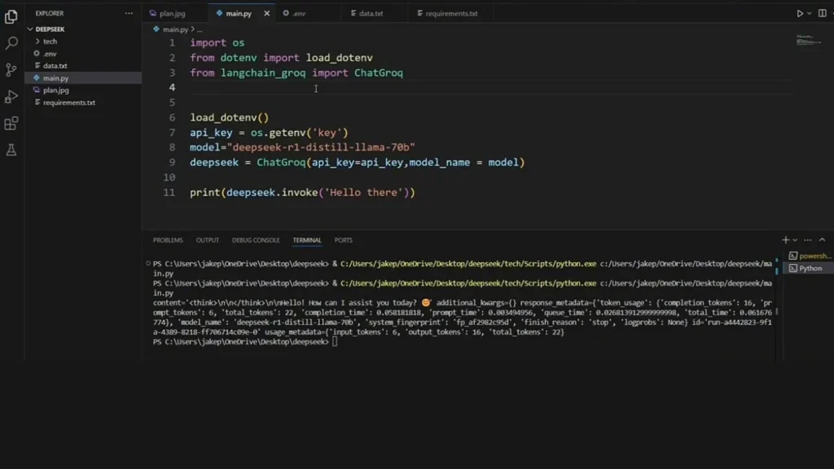Run Python file with play button
Viewport: 834px width, 469px height.
point(800,13)
